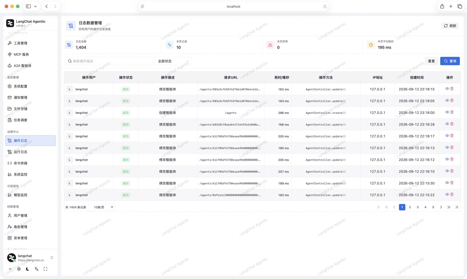Jump to the last page arrow
This screenshot has height=279, width=467.
(x=457, y=207)
